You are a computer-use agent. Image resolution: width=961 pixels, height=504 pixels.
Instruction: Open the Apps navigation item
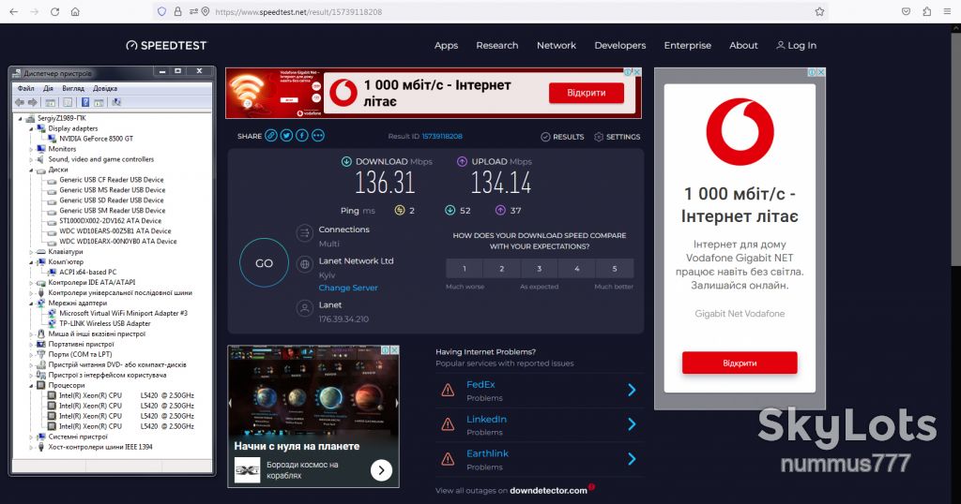pyautogui.click(x=446, y=45)
